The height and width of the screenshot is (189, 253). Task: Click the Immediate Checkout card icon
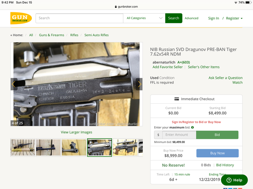pyautogui.click(x=177, y=99)
